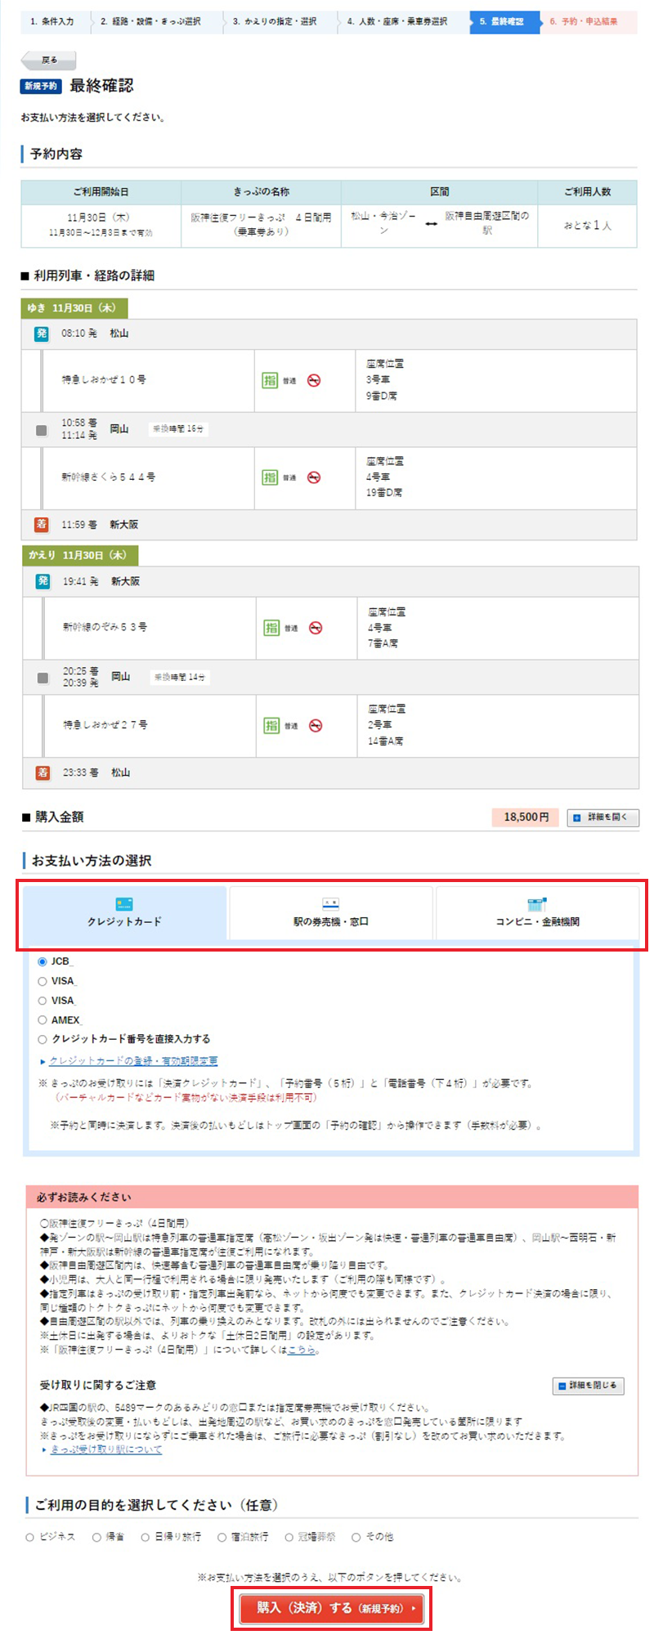Select the AMEX card radio button
Image resolution: width=654 pixels, height=1635 pixels.
[x=43, y=1020]
